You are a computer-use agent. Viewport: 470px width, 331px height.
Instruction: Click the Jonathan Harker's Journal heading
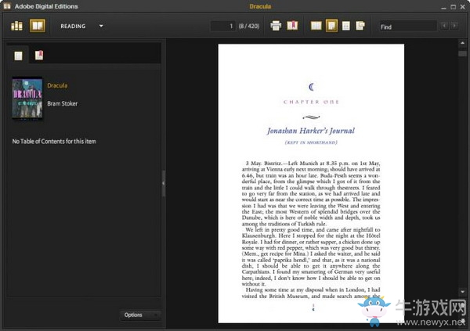tap(311, 131)
